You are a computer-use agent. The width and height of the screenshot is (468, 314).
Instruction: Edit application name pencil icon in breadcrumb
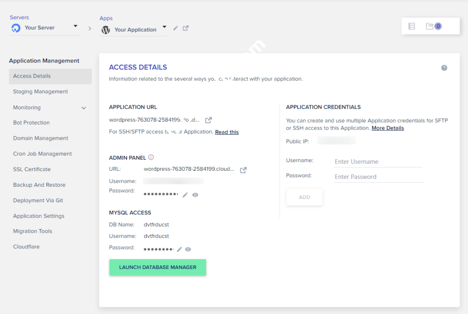[x=176, y=28]
